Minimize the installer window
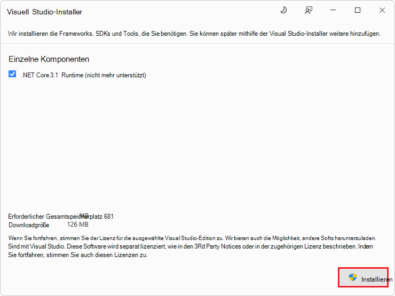This screenshot has width=395, height=296. [x=333, y=11]
